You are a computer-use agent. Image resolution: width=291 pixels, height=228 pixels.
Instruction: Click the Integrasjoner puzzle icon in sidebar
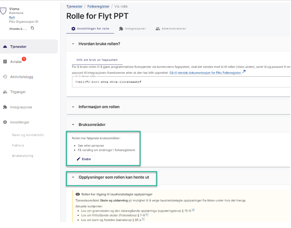tap(5, 107)
